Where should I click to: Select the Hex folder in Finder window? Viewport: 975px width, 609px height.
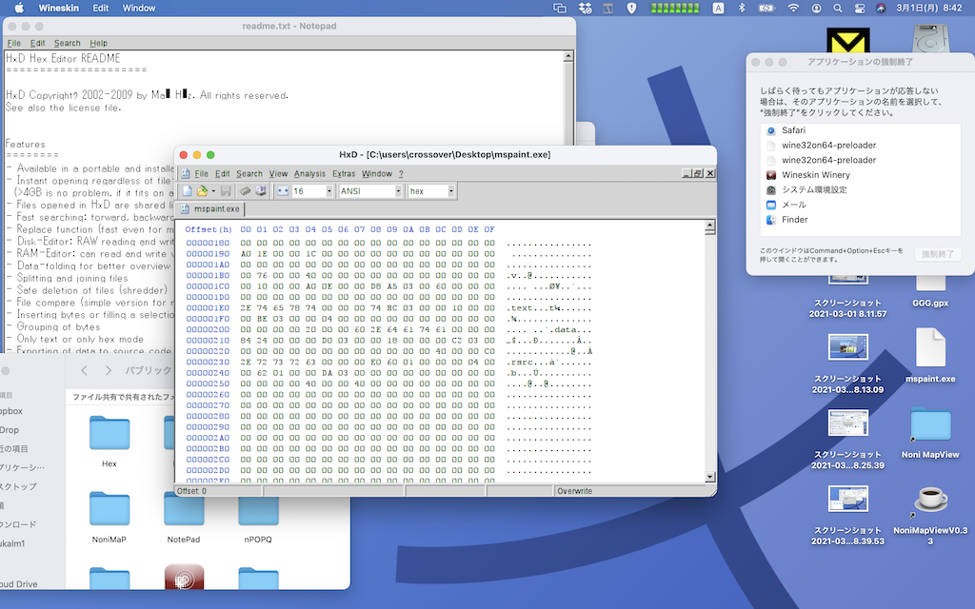tap(109, 433)
